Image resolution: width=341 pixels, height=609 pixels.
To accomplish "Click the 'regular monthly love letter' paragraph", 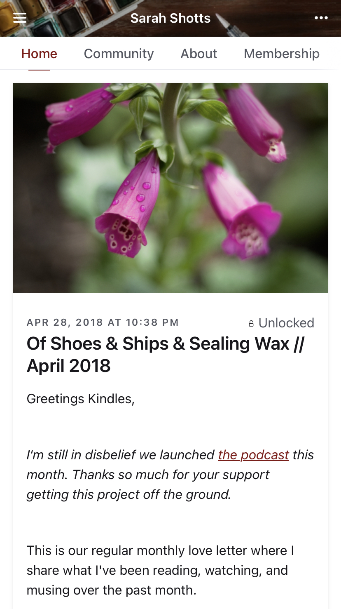I will click(x=160, y=570).
